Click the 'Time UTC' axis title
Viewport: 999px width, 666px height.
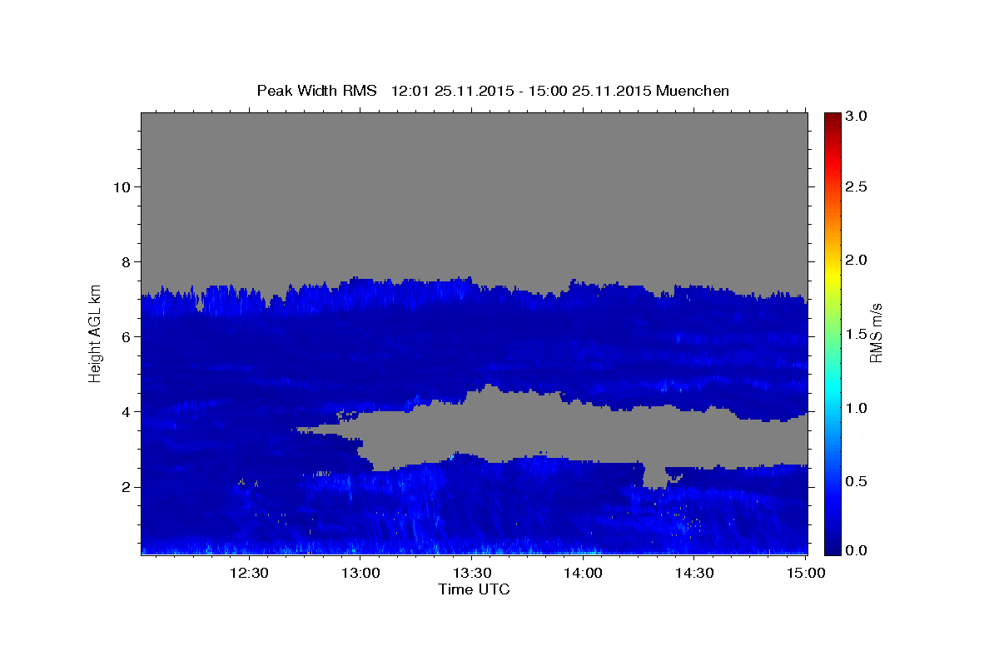tap(474, 589)
